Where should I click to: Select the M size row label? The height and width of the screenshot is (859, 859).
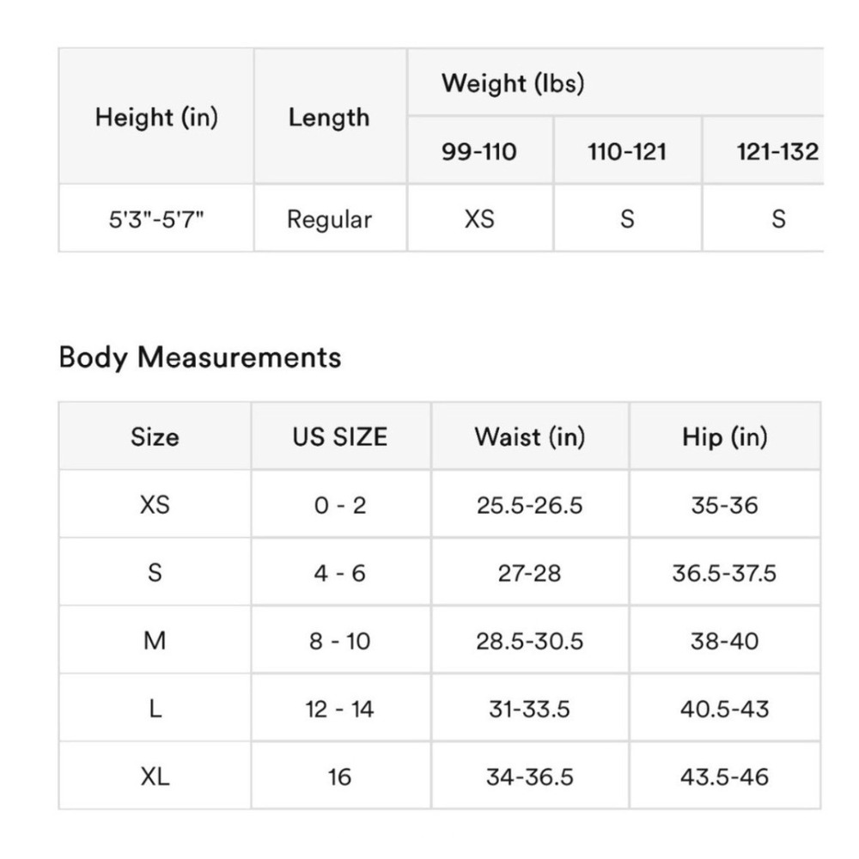[x=155, y=640]
